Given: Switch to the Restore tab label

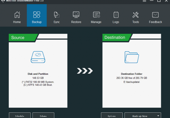Looking at the screenshot, I should pos(76,22).
